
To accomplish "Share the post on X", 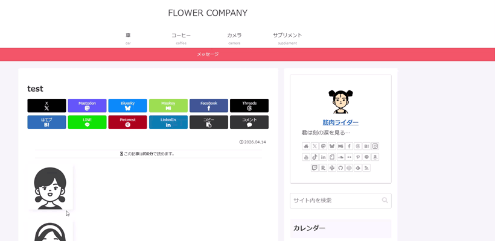I will [x=46, y=105].
